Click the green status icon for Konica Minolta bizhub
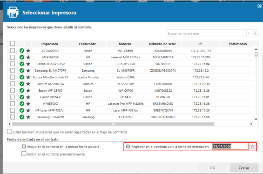 click(x=22, y=77)
